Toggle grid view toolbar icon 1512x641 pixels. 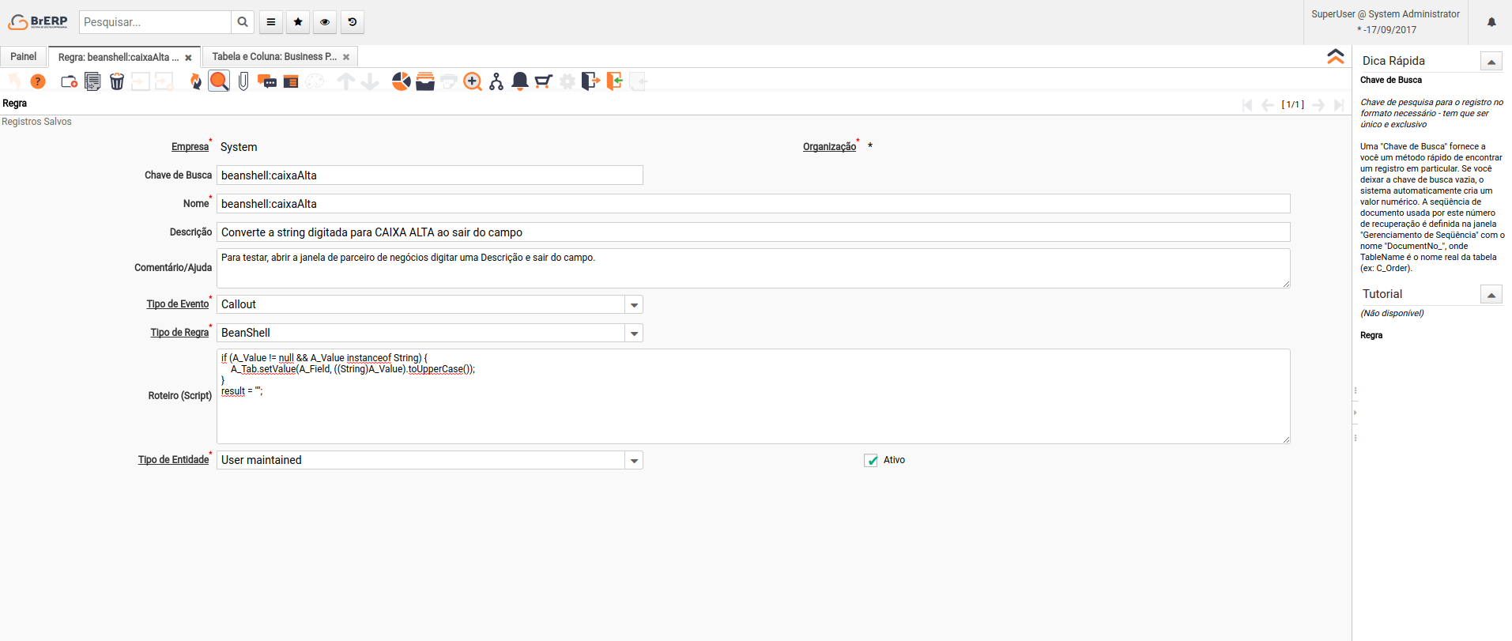[291, 81]
